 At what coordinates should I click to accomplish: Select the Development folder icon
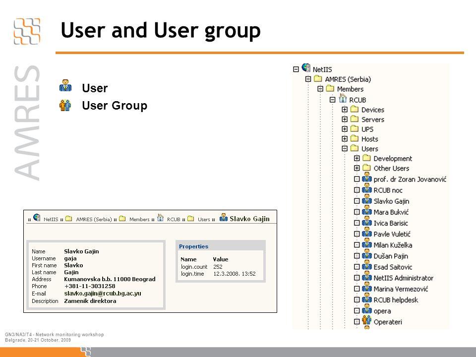pyautogui.click(x=367, y=158)
